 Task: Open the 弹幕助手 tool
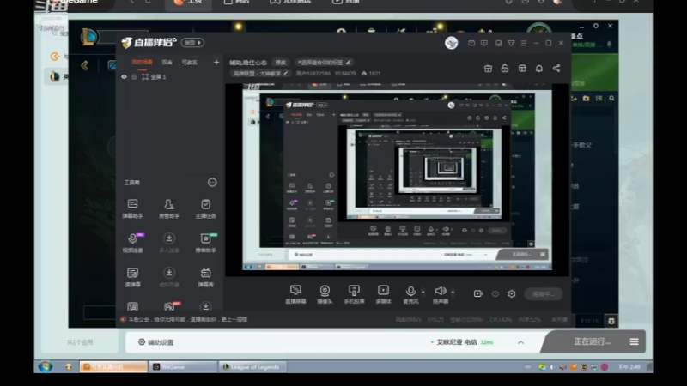coord(133,208)
